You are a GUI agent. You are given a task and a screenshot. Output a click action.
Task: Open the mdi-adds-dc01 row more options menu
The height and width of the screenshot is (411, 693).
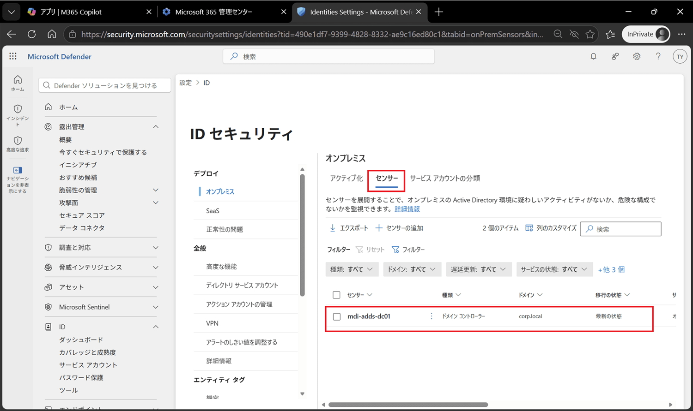432,316
